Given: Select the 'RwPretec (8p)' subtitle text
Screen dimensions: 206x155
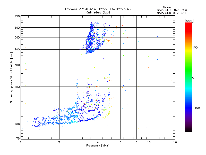Looking at the screenshot, I should click(98, 12).
